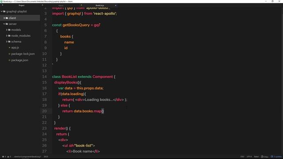Restore down the Atom window
The width and height of the screenshot is (283, 159).
[272, 1]
